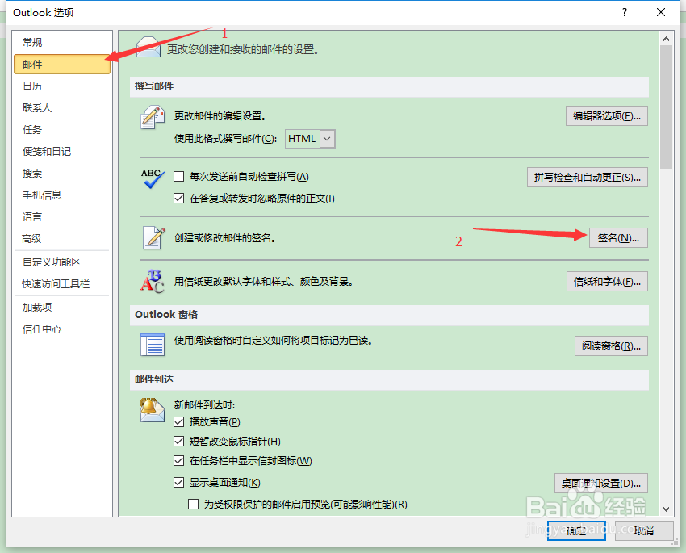Click the vertical scrollbar thumb
Image resolution: width=686 pixels, height=553 pixels.
pyautogui.click(x=666, y=107)
